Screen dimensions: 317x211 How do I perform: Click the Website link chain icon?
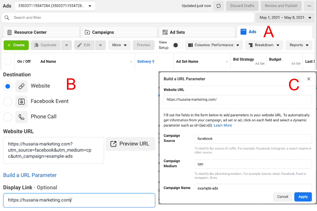22,86
